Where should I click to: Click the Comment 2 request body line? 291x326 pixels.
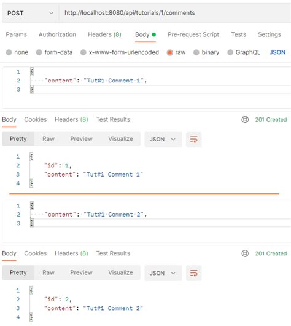coord(96,215)
